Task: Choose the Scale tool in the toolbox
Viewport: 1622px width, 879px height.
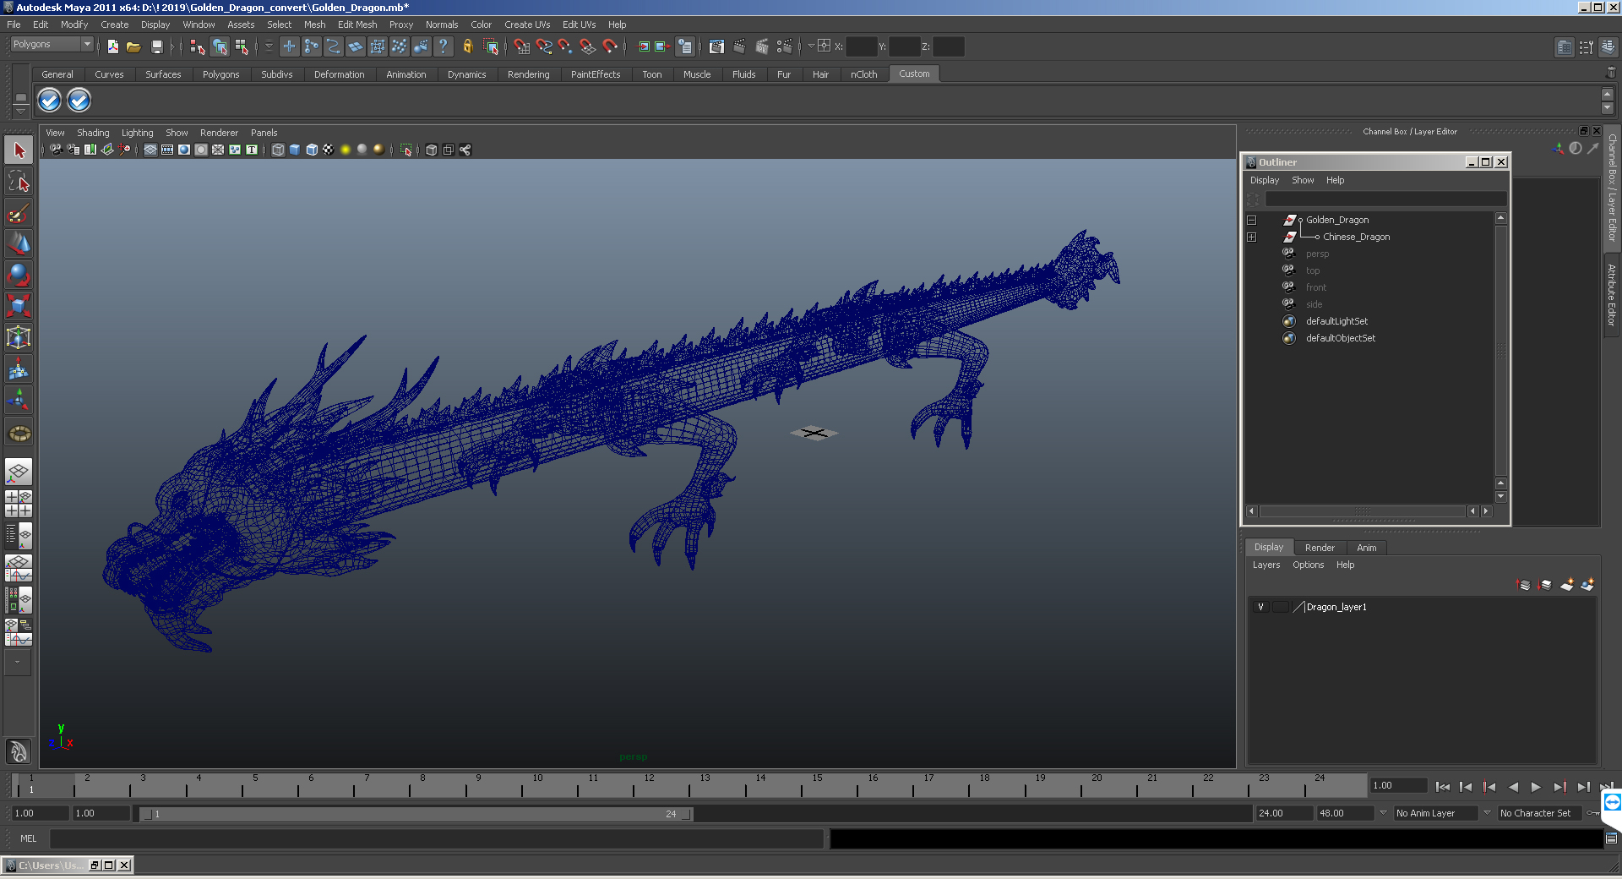Action: pos(19,305)
